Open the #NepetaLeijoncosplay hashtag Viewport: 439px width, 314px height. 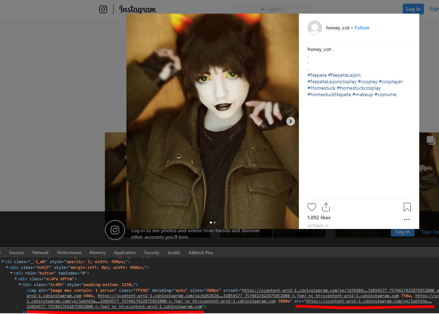[332, 81]
